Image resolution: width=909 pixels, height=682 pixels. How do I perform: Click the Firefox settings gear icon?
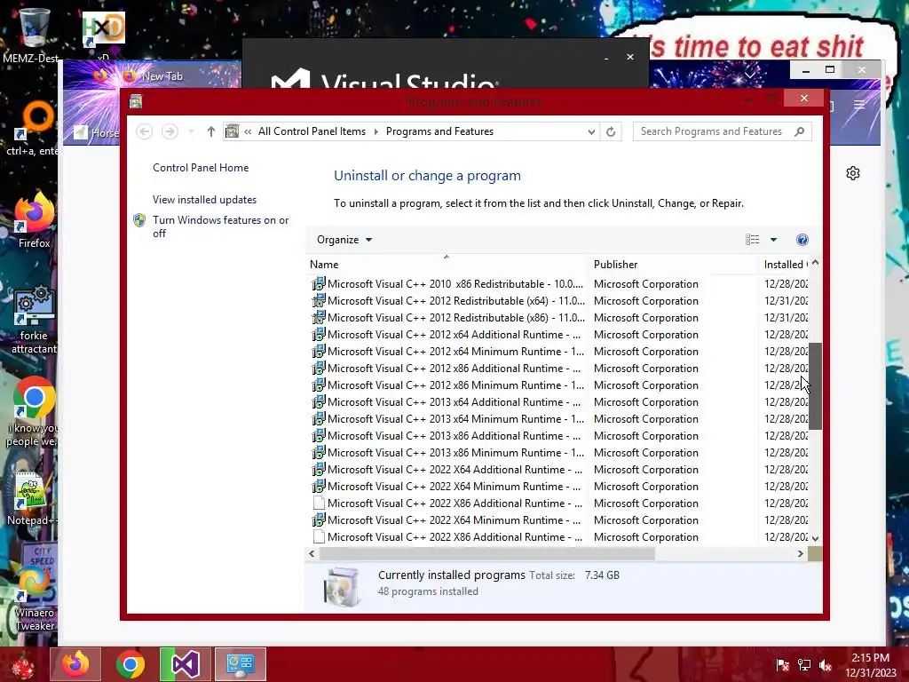pyautogui.click(x=853, y=173)
